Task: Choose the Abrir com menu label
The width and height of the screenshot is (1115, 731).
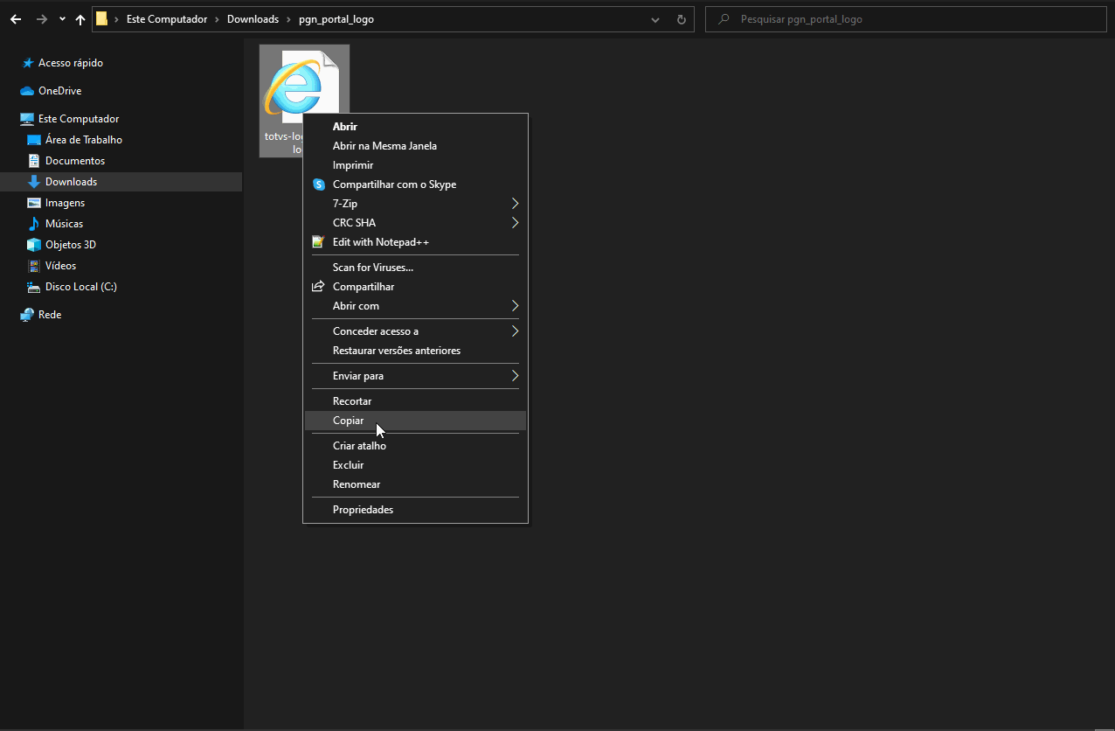Action: pyautogui.click(x=356, y=306)
